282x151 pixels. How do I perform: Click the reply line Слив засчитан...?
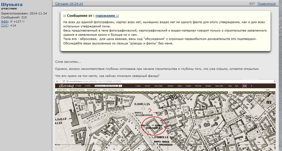click(68, 62)
